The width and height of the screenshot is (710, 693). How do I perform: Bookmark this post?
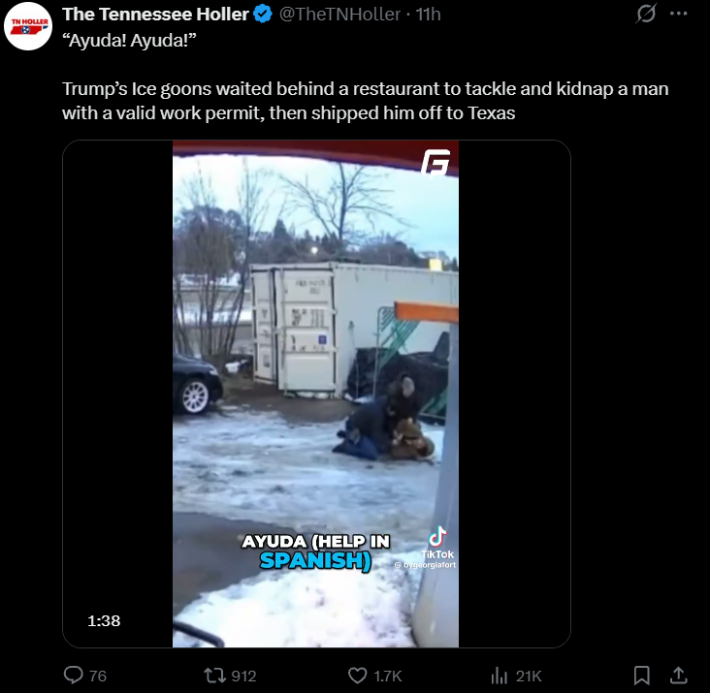pyautogui.click(x=642, y=676)
